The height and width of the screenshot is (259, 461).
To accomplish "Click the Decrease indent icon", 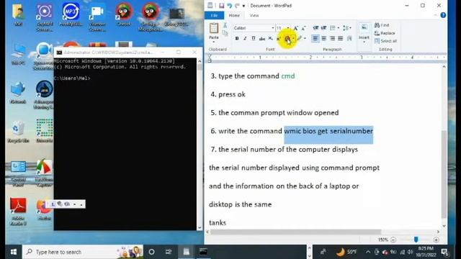I will point(315,28).
